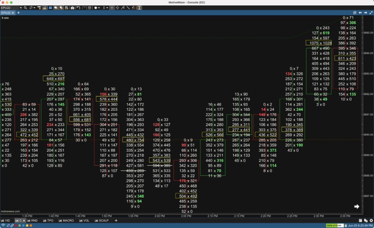The width and height of the screenshot is (374, 228).
Task: Click the 649 x 697 volume cell
Action: pos(54,79)
